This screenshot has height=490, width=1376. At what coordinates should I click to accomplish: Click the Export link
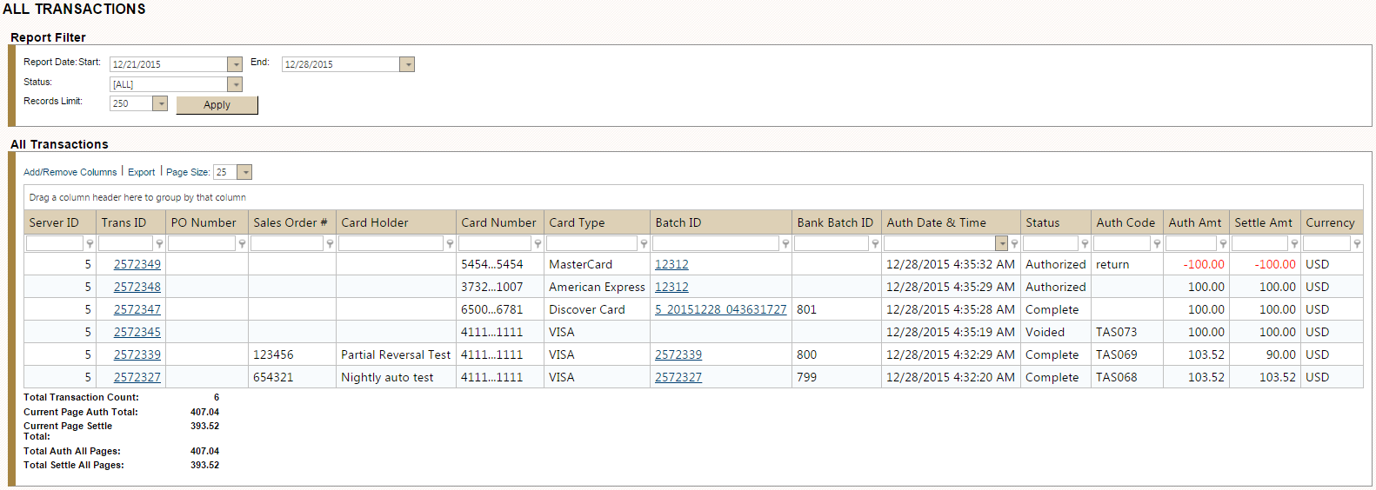(141, 172)
